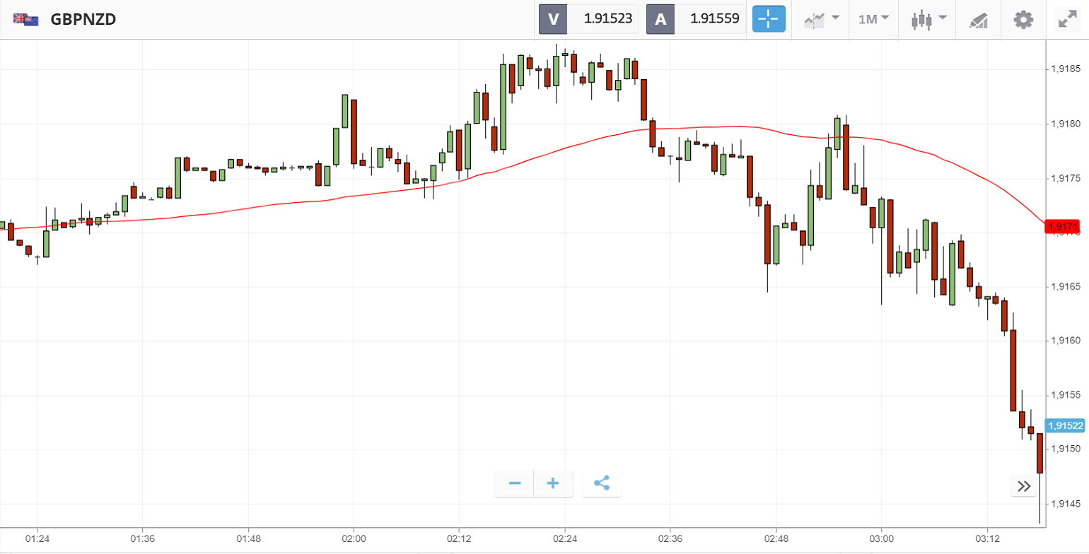
Task: Click the red 1,9171 moving average label
Action: pyautogui.click(x=1064, y=227)
